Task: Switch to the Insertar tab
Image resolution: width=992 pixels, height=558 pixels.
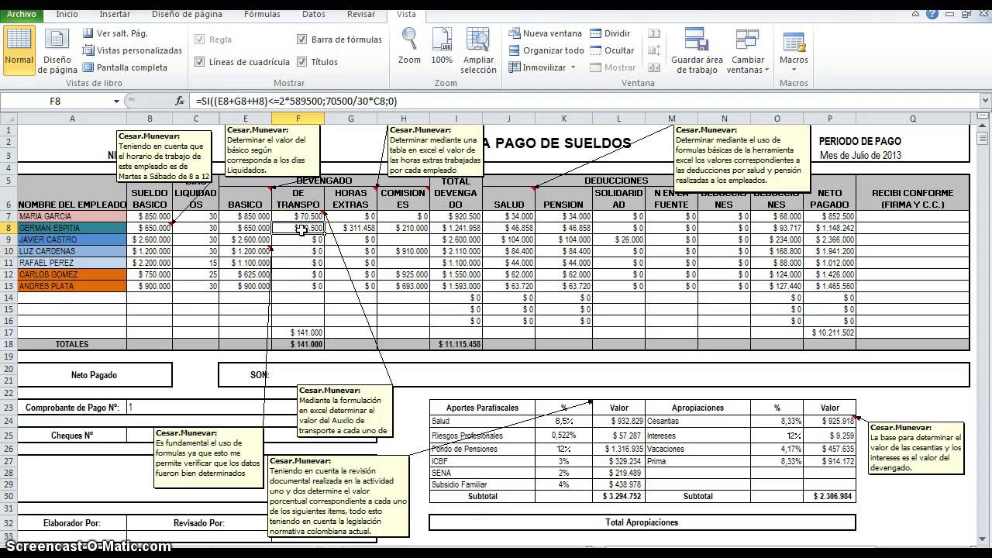Action: point(115,14)
